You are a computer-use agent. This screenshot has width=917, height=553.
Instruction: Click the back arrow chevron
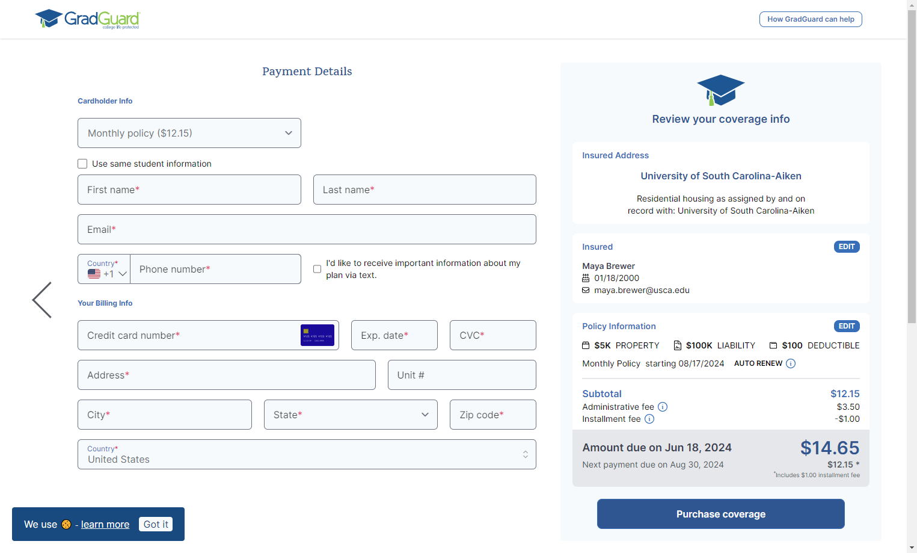[x=42, y=300]
